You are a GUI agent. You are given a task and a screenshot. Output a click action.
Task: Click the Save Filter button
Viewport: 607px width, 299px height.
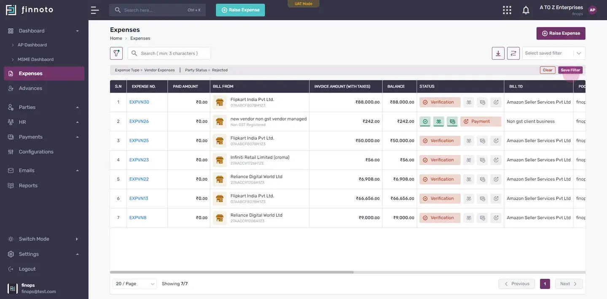coord(570,70)
